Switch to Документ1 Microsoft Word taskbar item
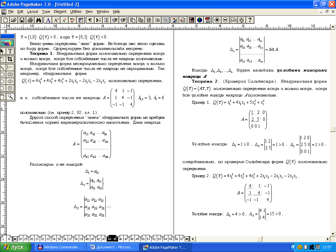This screenshot has width=336, height=252. pyautogui.click(x=113, y=247)
